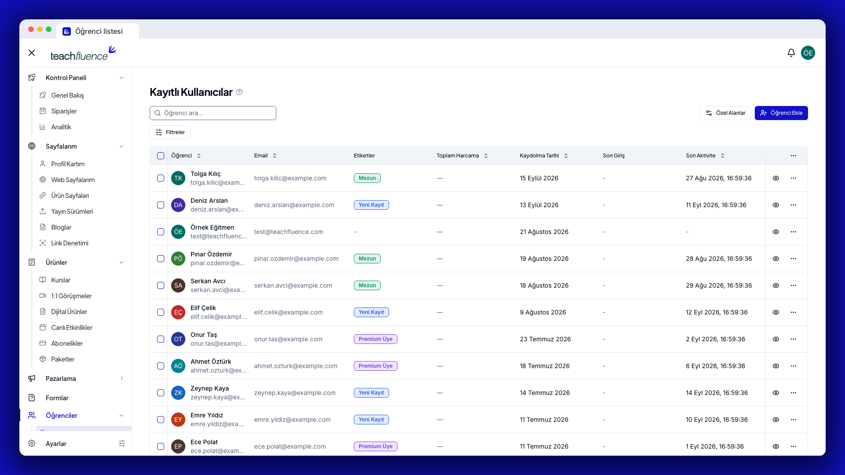
Task: View Serkan Avcı details via eye icon
Action: click(776, 285)
